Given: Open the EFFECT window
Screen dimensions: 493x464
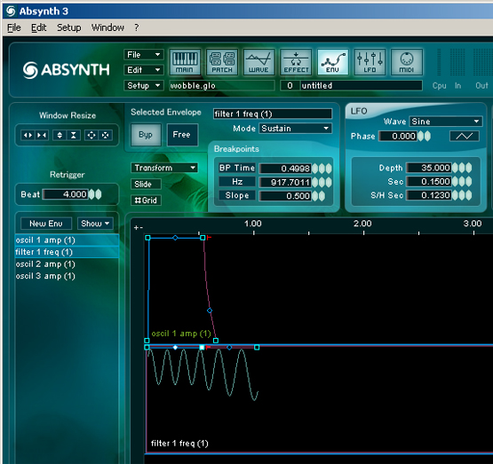Looking at the screenshot, I should coord(296,62).
